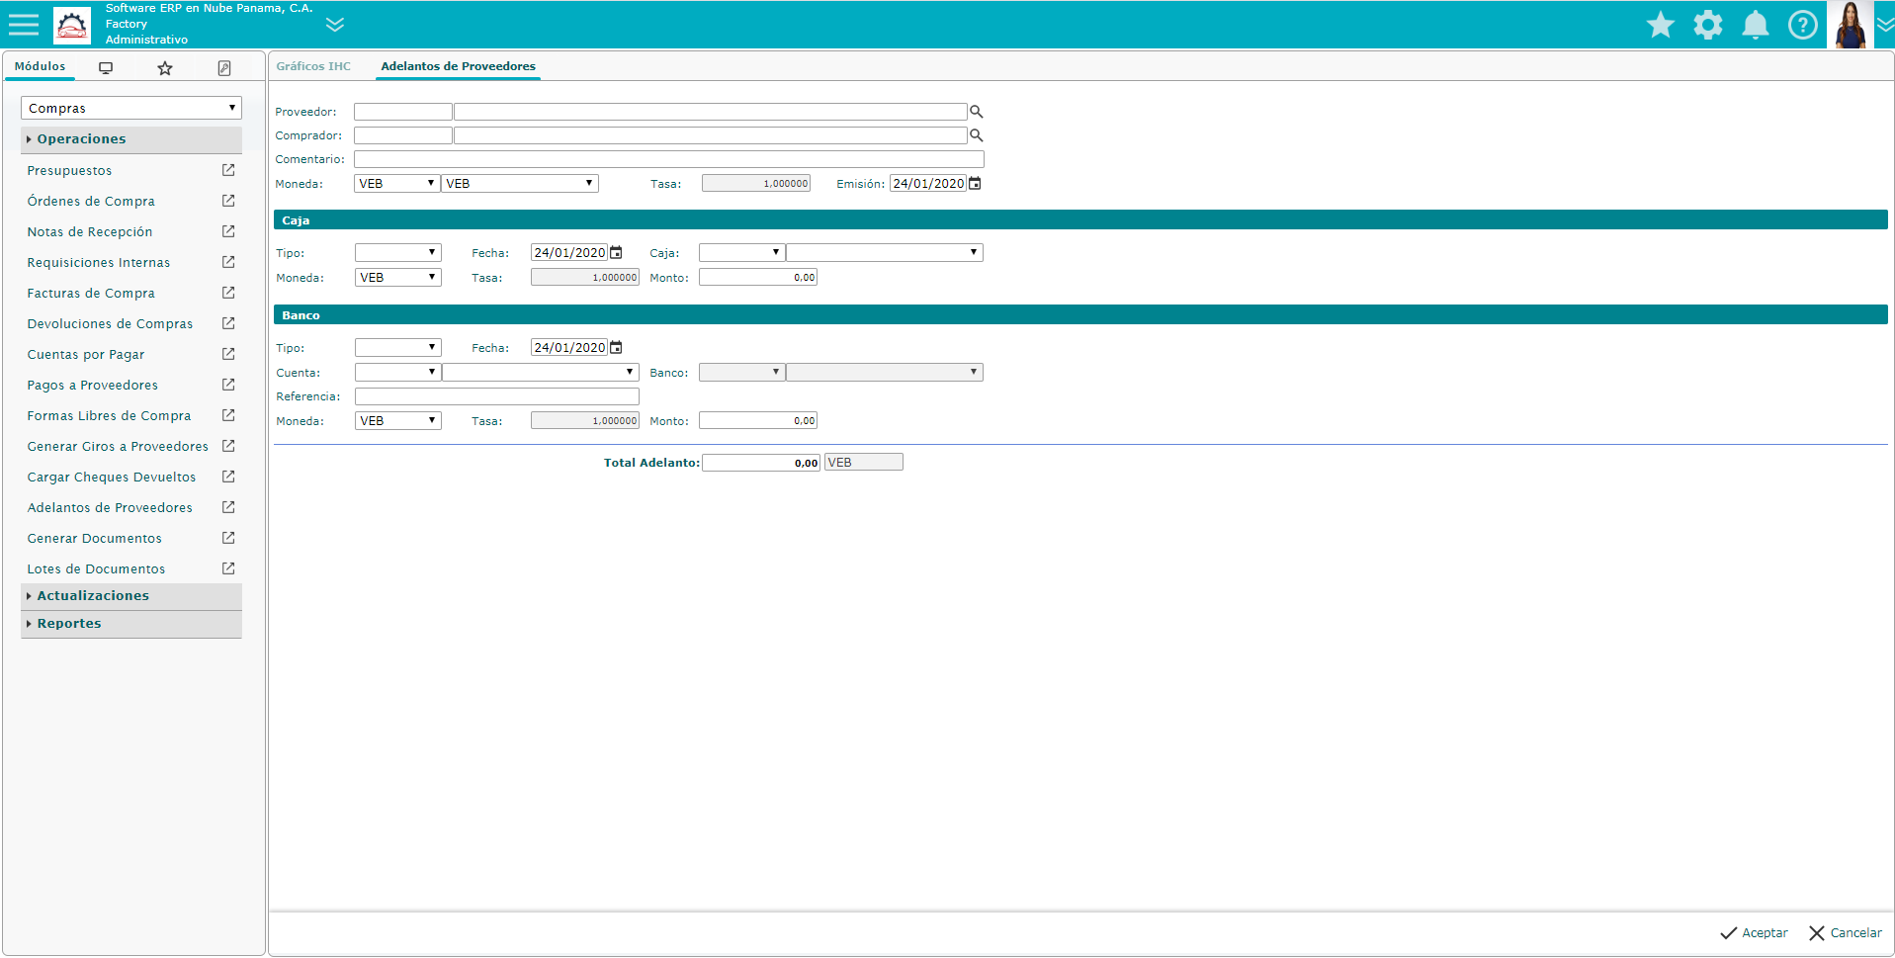Click the Comentario text field
Image resolution: width=1895 pixels, height=958 pixels.
pyautogui.click(x=668, y=159)
